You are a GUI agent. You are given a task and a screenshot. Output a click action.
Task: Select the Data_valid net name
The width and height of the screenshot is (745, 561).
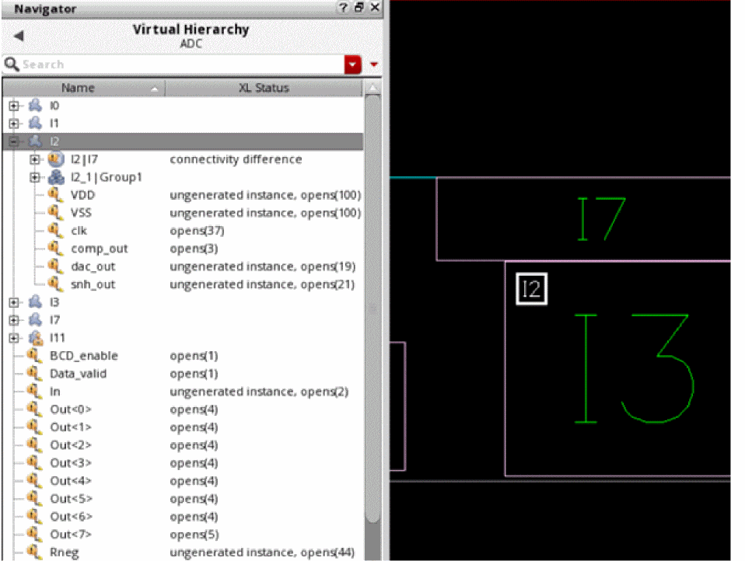79,374
